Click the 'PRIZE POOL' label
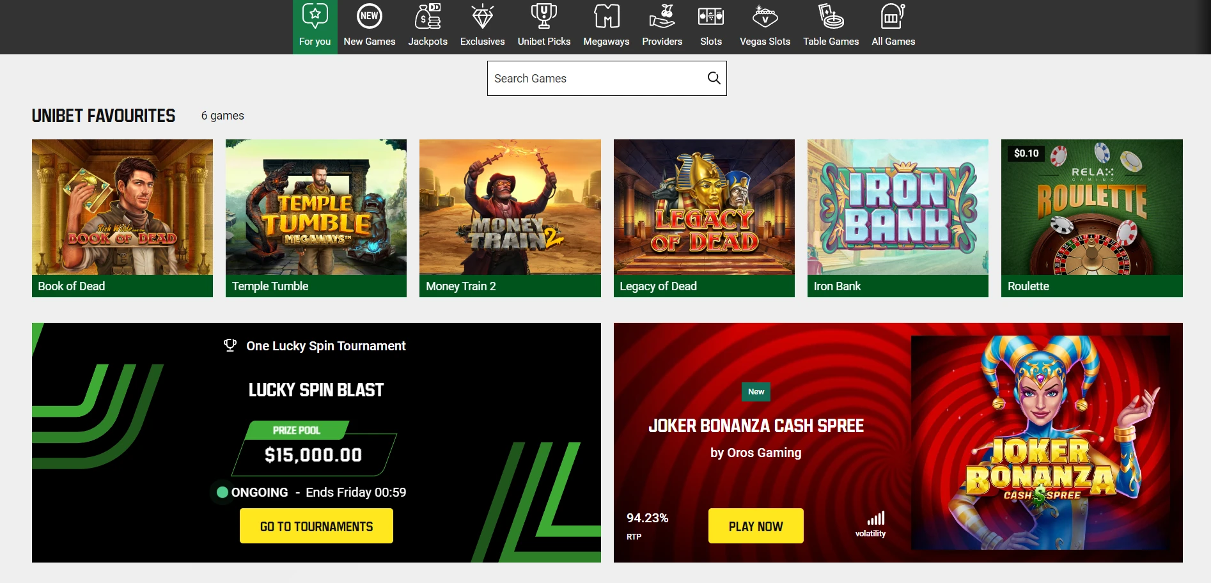The image size is (1211, 583). pyautogui.click(x=297, y=430)
